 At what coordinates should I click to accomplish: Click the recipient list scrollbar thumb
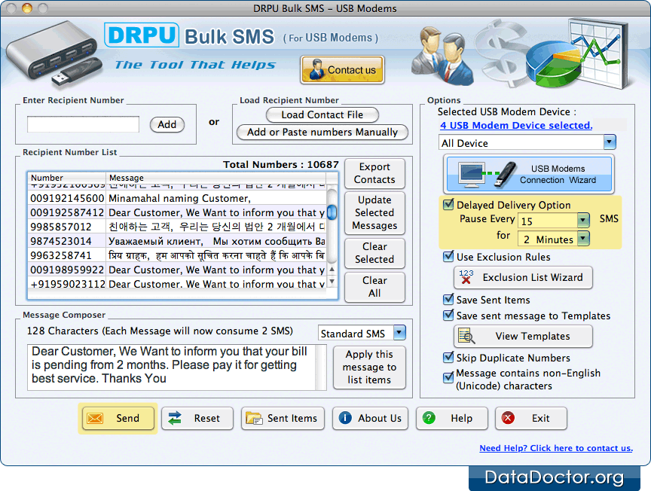332,212
